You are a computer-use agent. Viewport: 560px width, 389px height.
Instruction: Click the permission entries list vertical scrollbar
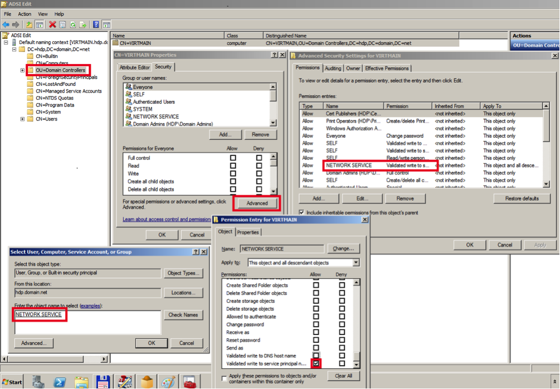point(547,145)
